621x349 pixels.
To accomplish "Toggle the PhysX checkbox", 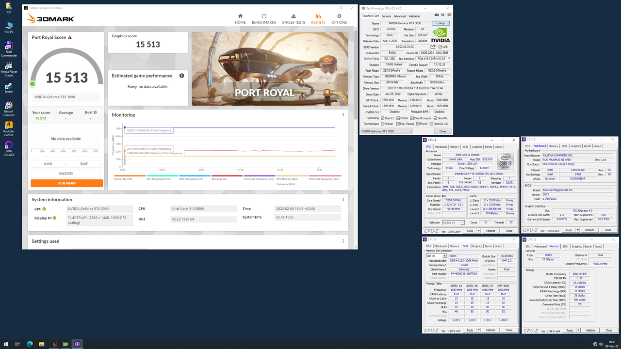I will point(418,124).
